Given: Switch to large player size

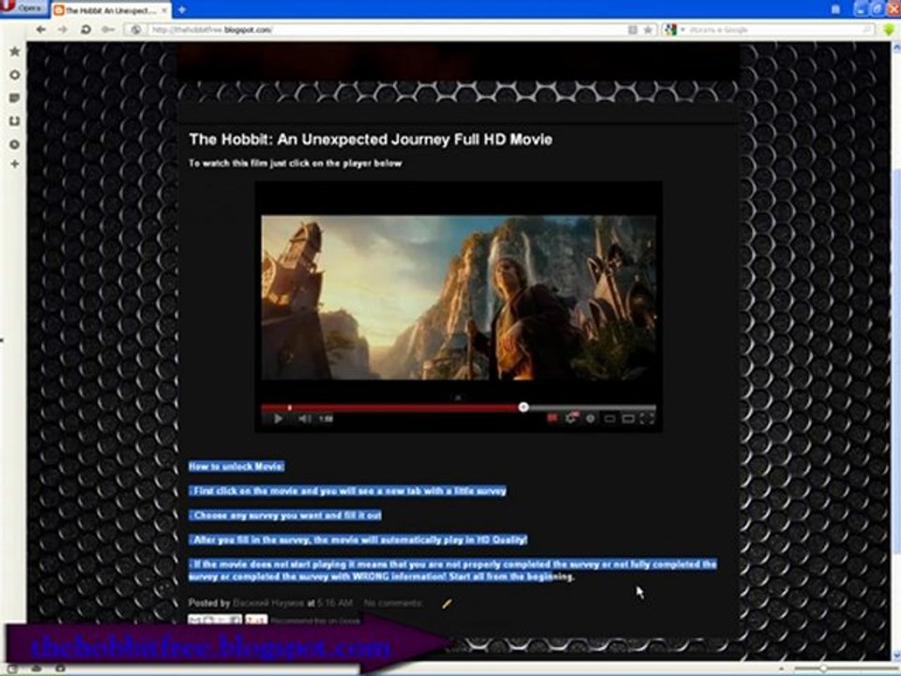Looking at the screenshot, I should coord(629,419).
